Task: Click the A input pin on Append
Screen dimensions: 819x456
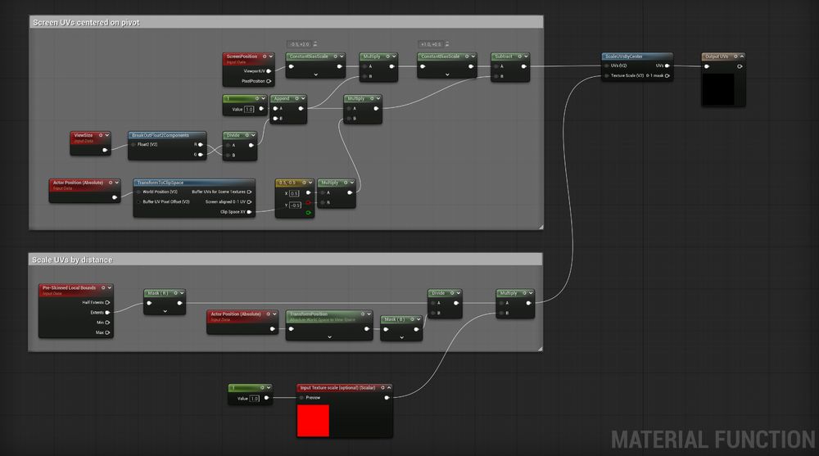Action: click(x=275, y=109)
